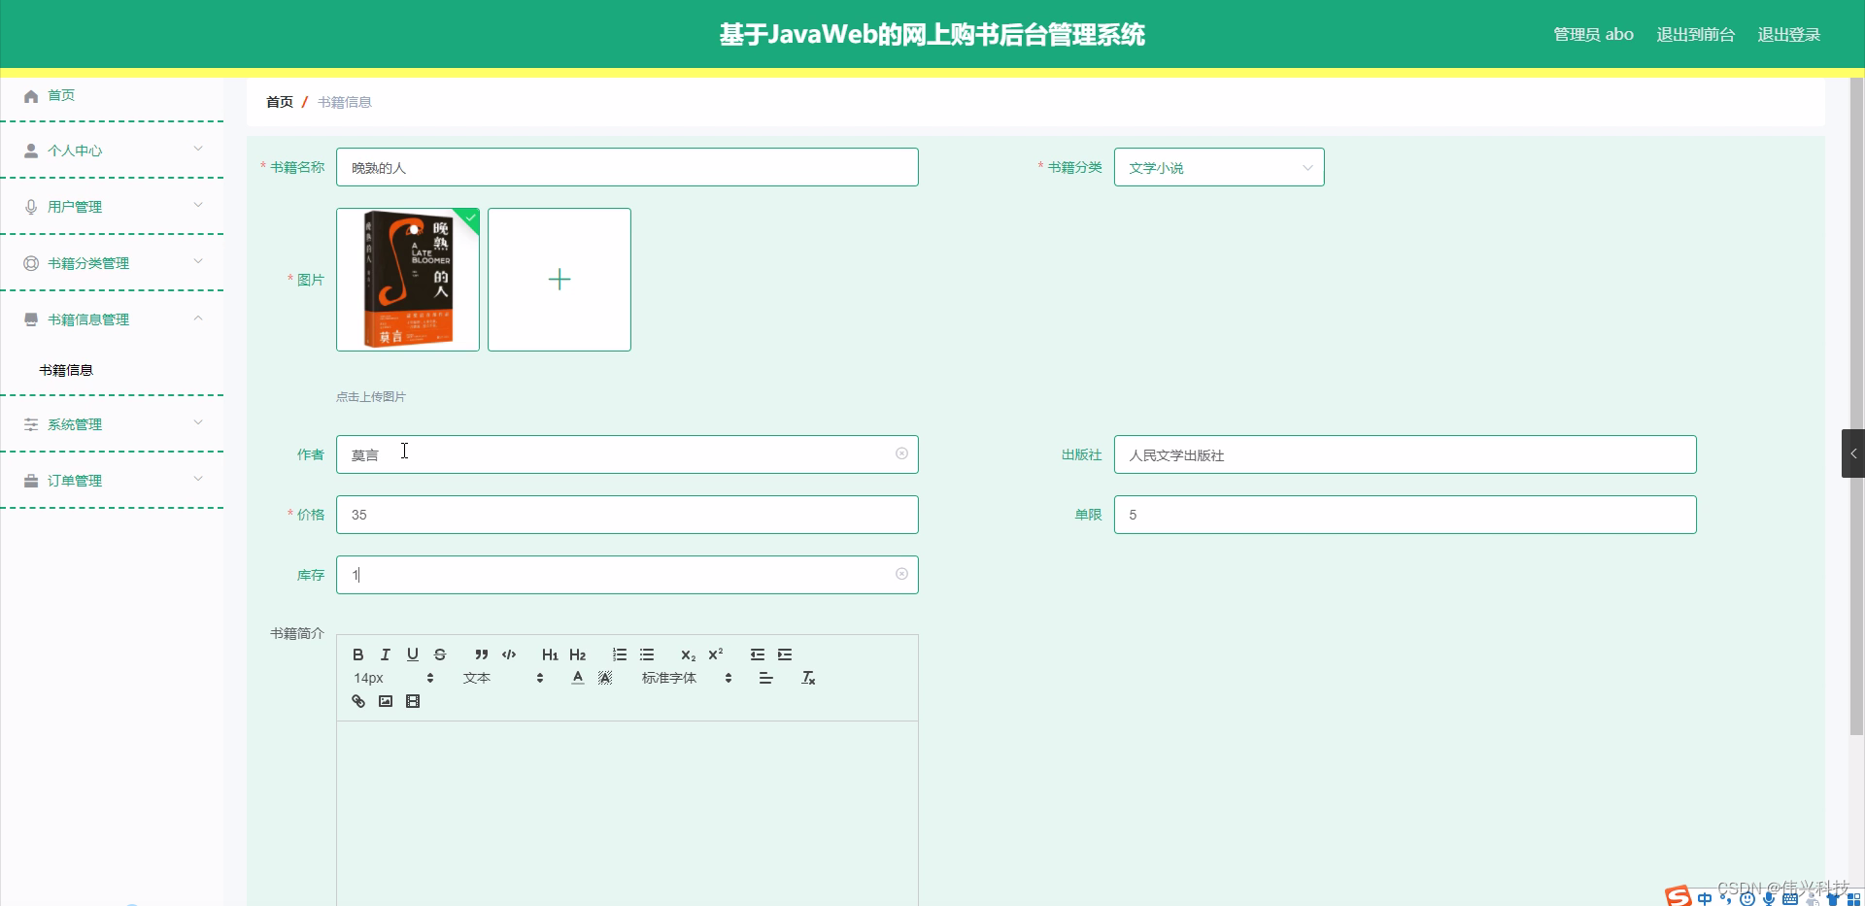
Task: Toggle underline formatting in the editor
Action: (412, 654)
